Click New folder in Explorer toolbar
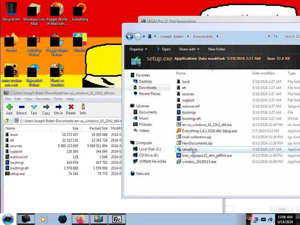This screenshot has width=300, height=225. point(217,49)
